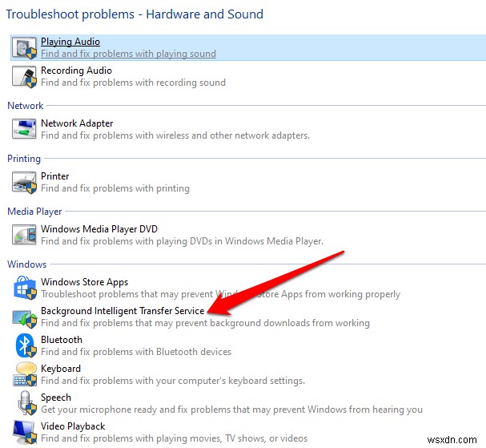486x448 pixels.
Task: Click the 'Troubleshoot problems - Hardware and Sound' title
Action: [x=135, y=14]
